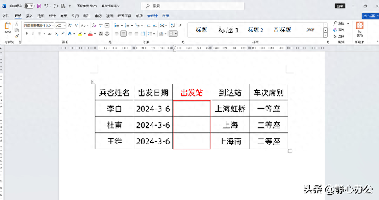Increase font size with grow icon
This screenshot has height=200, width=379.
pyautogui.click(x=70, y=26)
